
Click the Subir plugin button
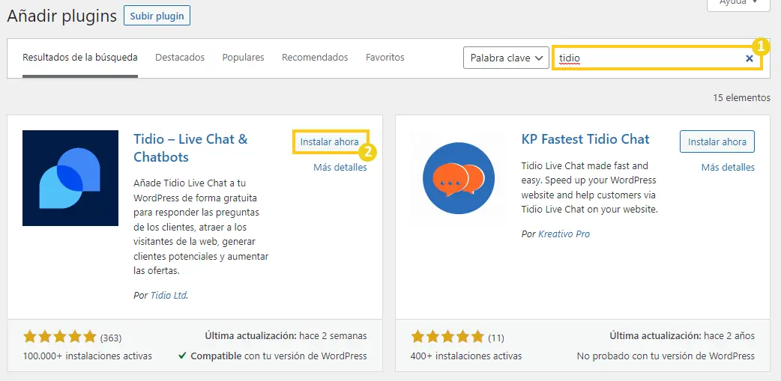click(x=157, y=16)
